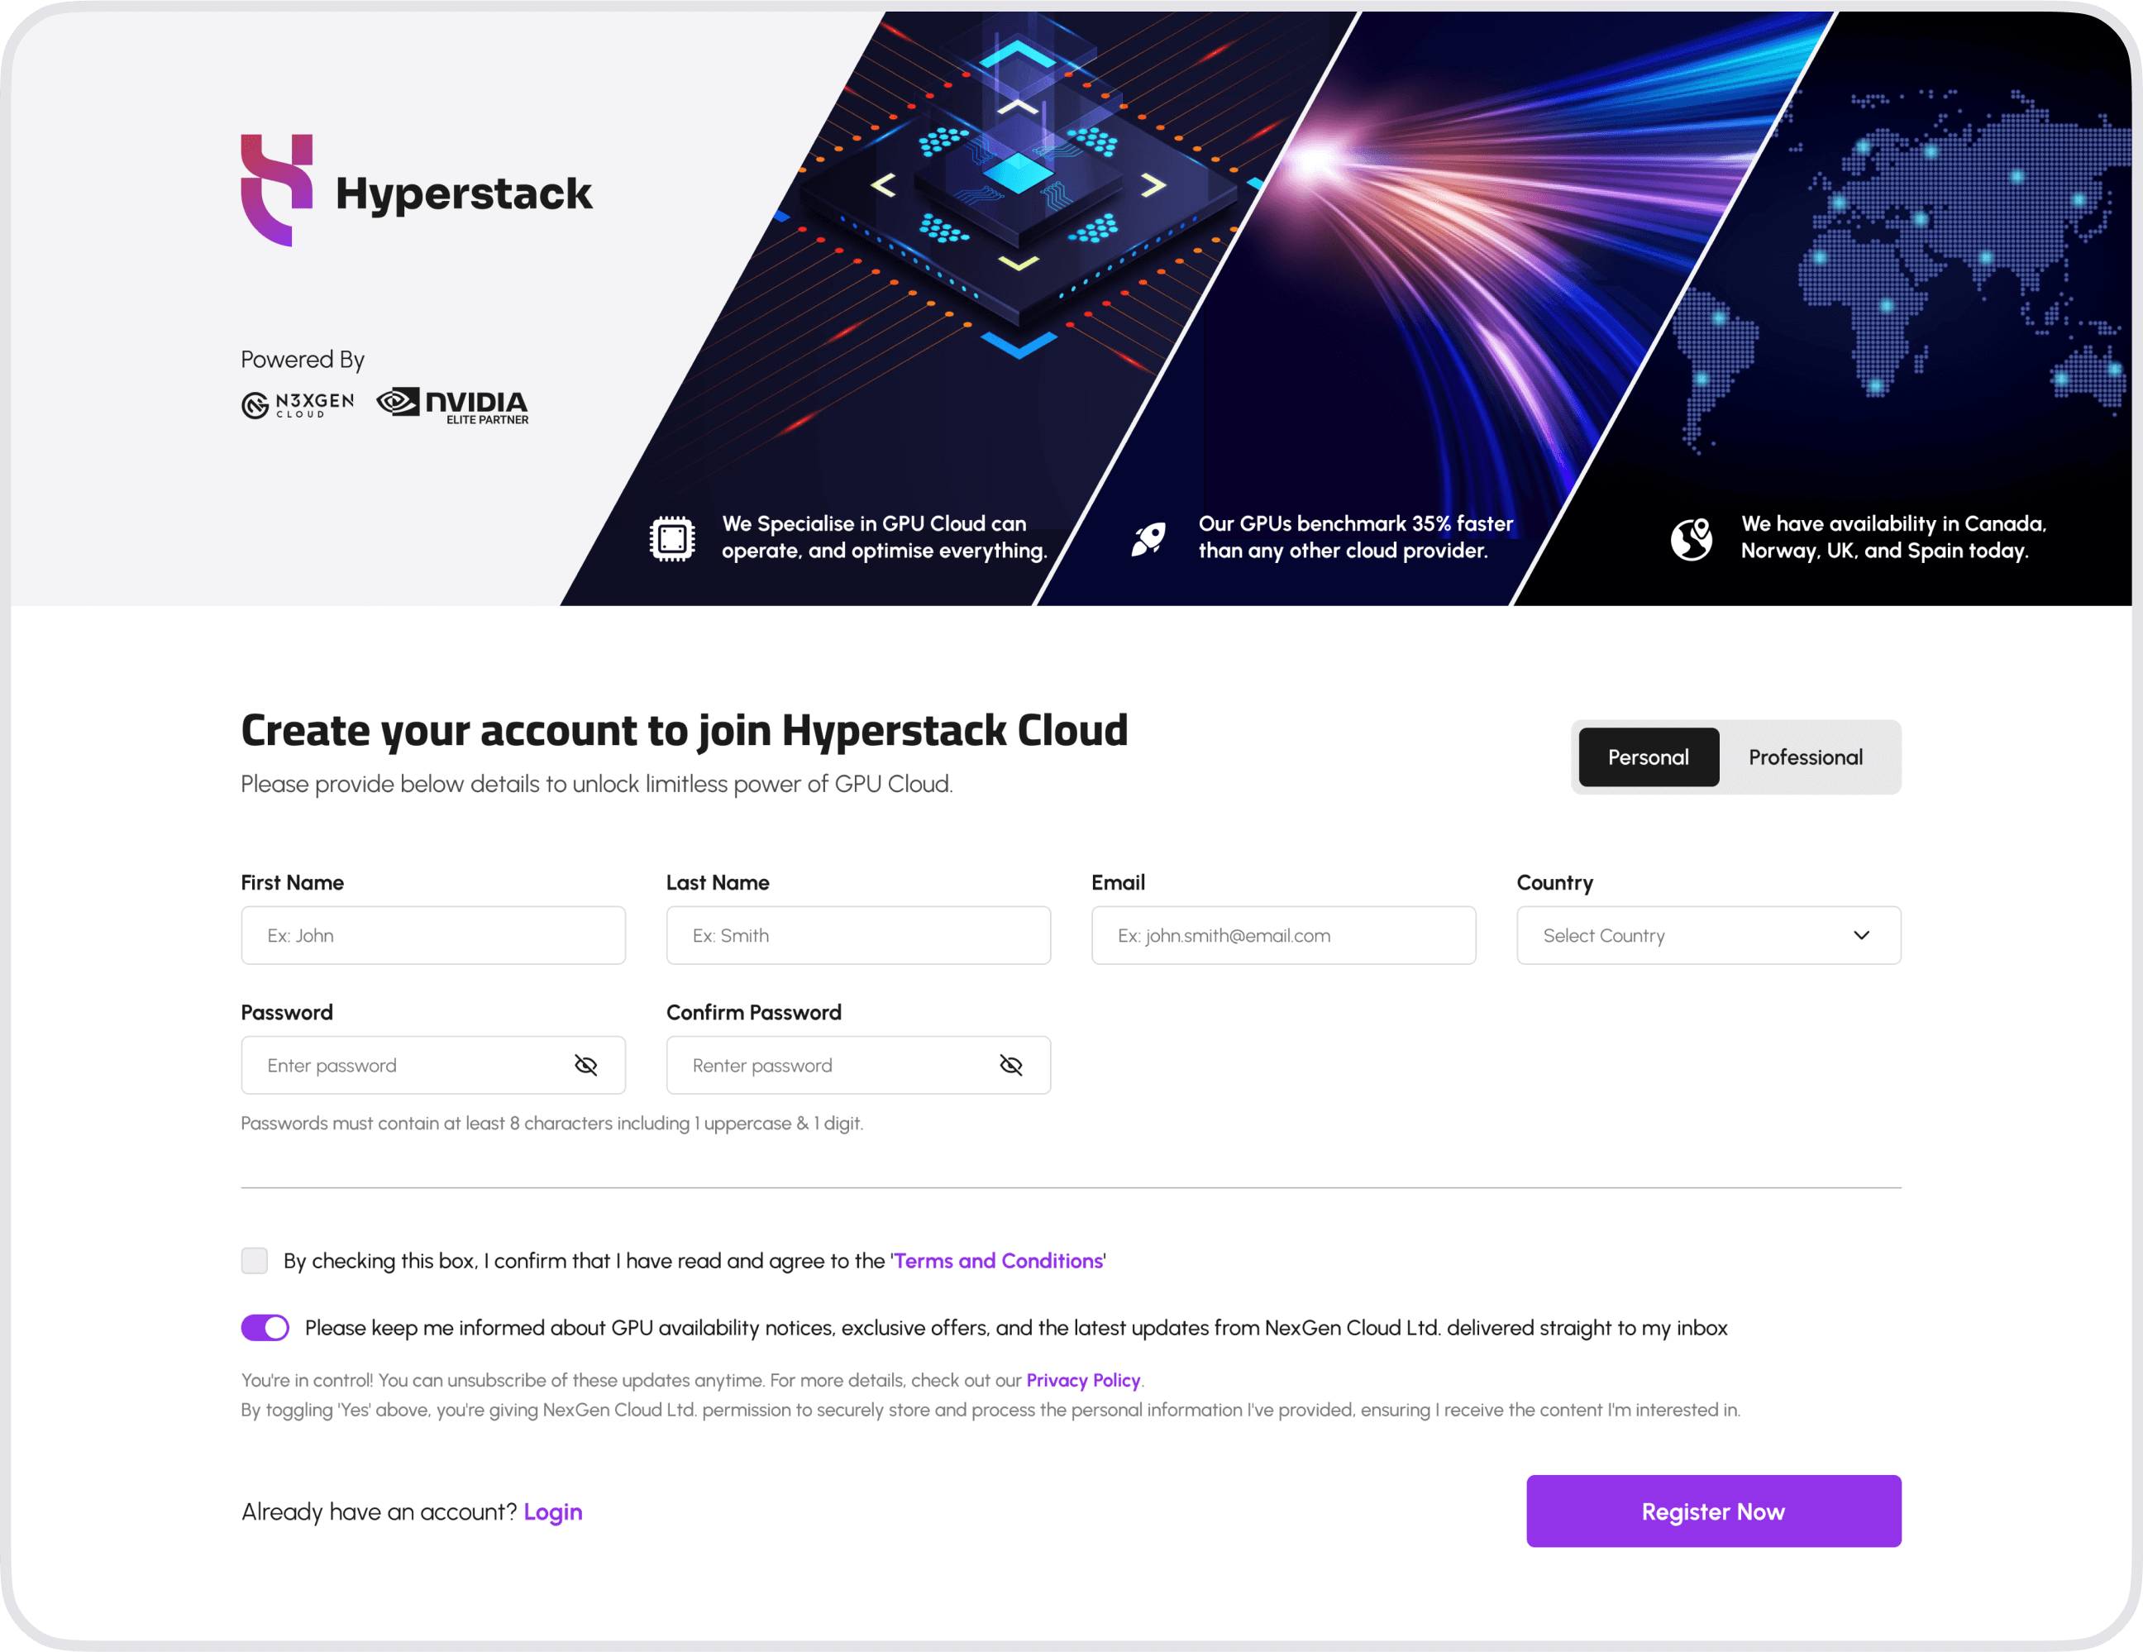Disable the GPU availability updates toggle
Image resolution: width=2143 pixels, height=1652 pixels.
point(265,1327)
